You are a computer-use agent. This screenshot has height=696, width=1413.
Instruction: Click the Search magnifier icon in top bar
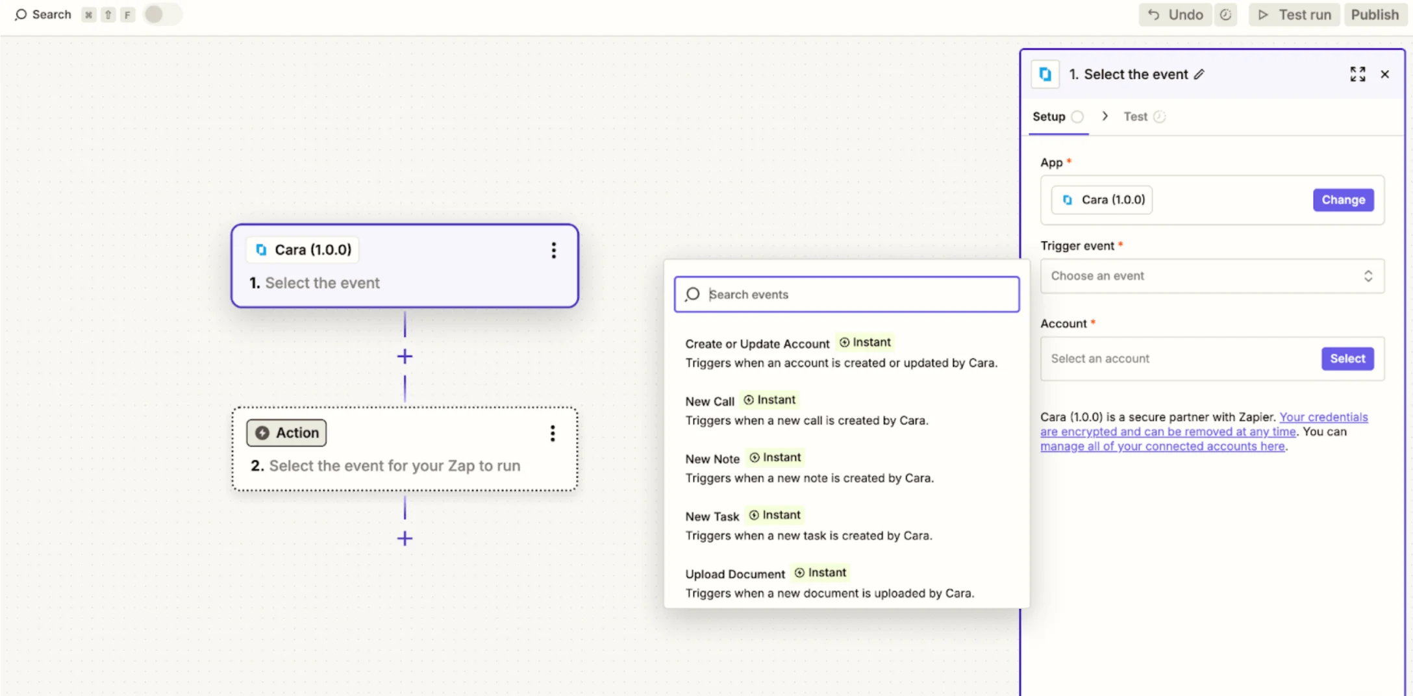pos(21,14)
